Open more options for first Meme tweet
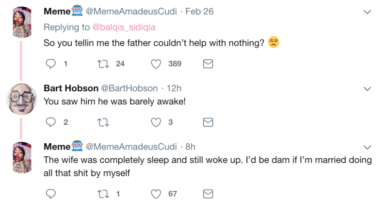The width and height of the screenshot is (388, 203). click(x=368, y=12)
